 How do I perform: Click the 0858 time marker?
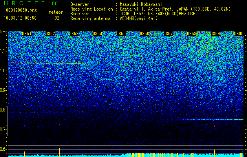click(192, 34)
